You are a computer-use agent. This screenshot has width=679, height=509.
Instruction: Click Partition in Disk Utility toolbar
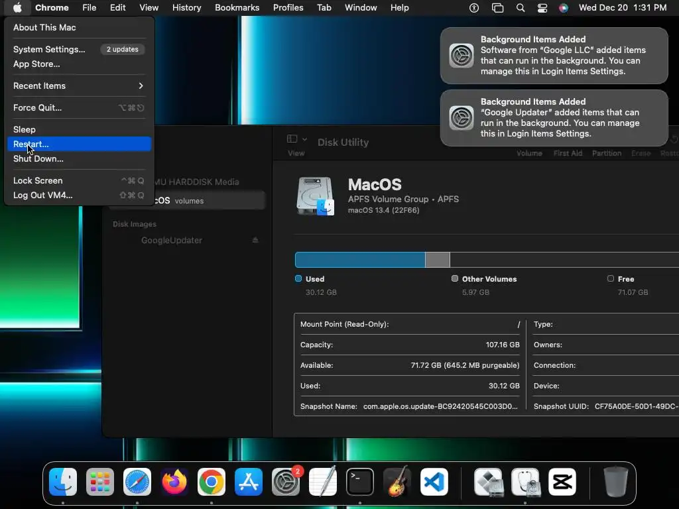coord(607,153)
